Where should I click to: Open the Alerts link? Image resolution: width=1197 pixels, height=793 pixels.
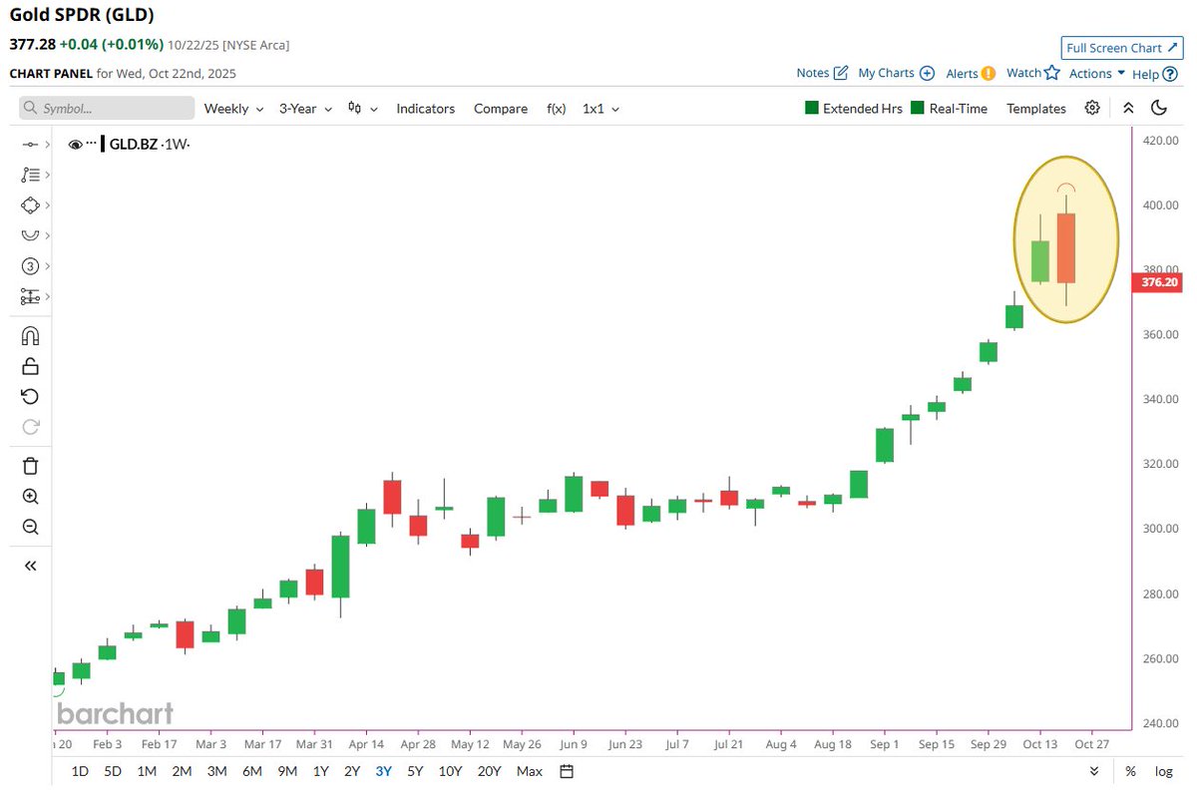970,73
